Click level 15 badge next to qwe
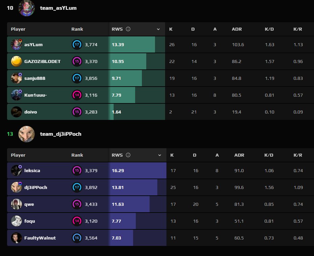314x256 pixels. coord(77,204)
